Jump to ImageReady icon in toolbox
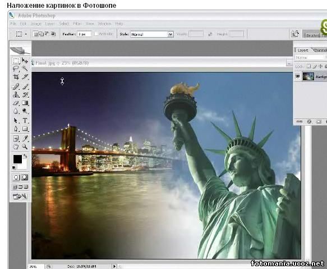The height and width of the screenshot is (269, 327). [20, 196]
